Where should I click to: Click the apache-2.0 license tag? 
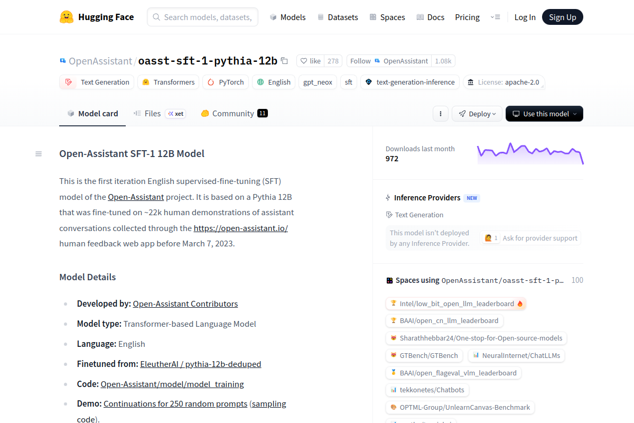tap(504, 82)
